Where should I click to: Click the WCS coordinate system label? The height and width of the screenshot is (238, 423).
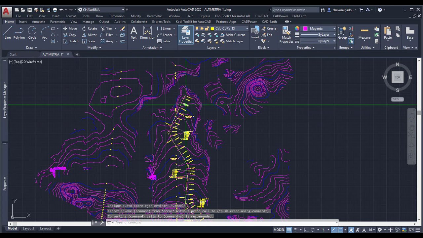pos(397,99)
